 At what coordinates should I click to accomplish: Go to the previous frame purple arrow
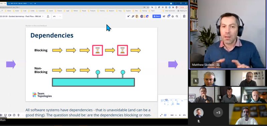(11, 64)
